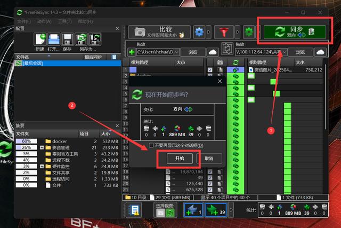
Task: Click the New configuration icon (新建)
Action: [x=40, y=39]
